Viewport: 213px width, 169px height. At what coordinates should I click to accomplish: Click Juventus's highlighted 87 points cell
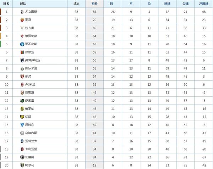[94, 12]
